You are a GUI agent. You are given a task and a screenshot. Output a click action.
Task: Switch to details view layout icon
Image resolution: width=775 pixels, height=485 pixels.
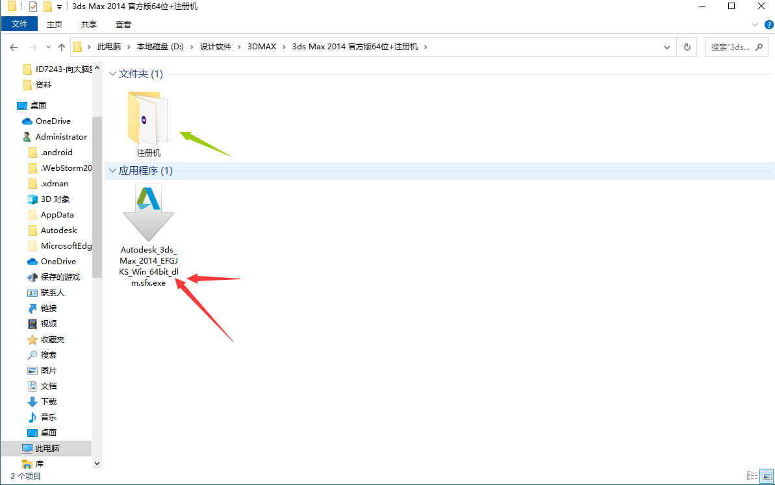coord(752,476)
